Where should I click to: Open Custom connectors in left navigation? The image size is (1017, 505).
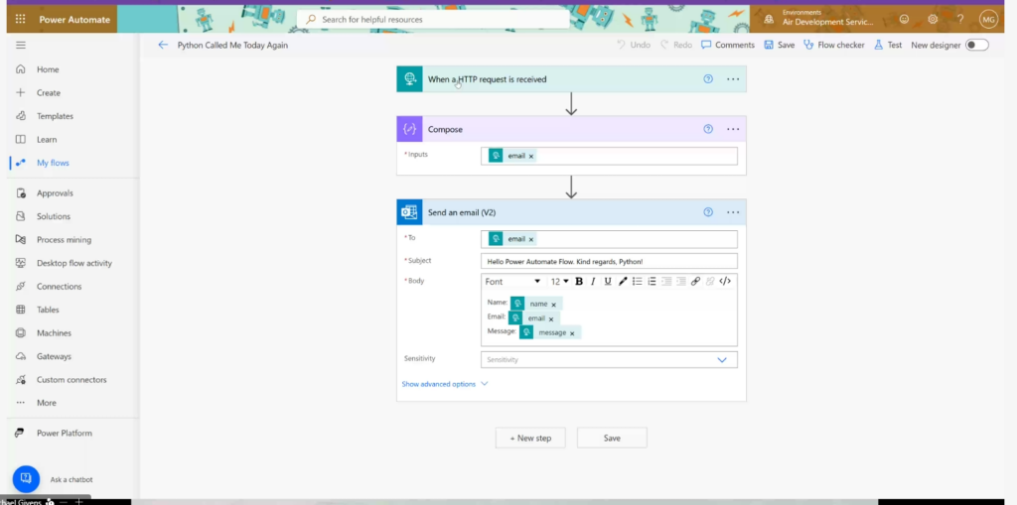click(73, 380)
